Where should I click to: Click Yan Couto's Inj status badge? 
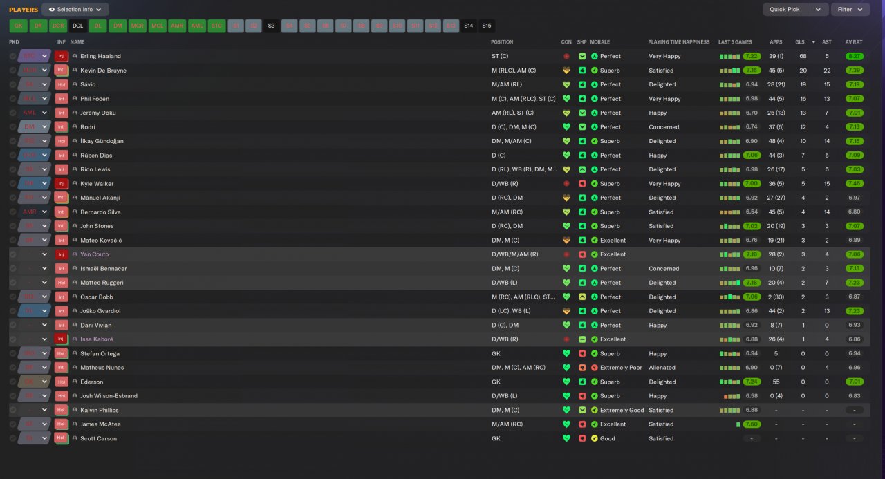click(x=62, y=254)
